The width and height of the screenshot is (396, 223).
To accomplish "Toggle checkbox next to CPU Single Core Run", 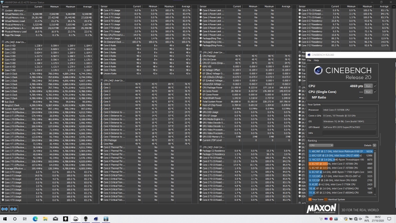I will click(x=375, y=92).
